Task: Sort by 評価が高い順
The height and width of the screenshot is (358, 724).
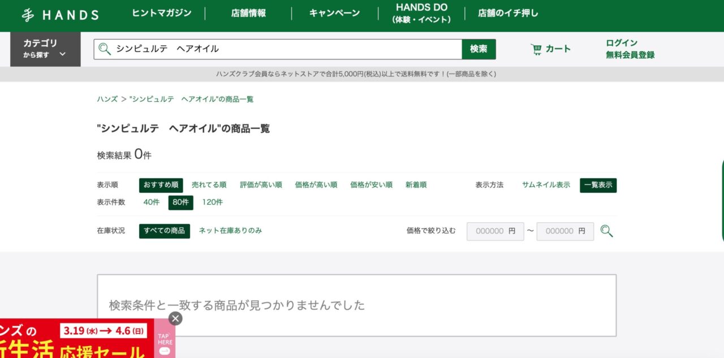Action: click(261, 185)
